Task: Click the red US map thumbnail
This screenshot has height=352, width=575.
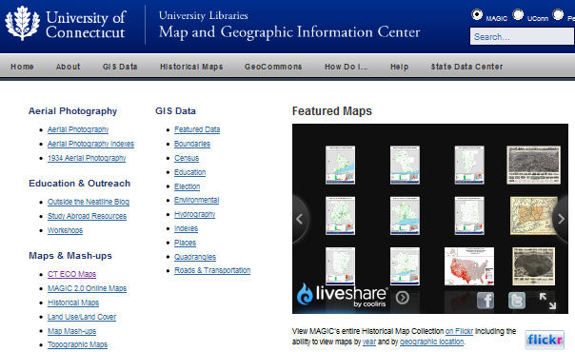Action: tap(469, 266)
